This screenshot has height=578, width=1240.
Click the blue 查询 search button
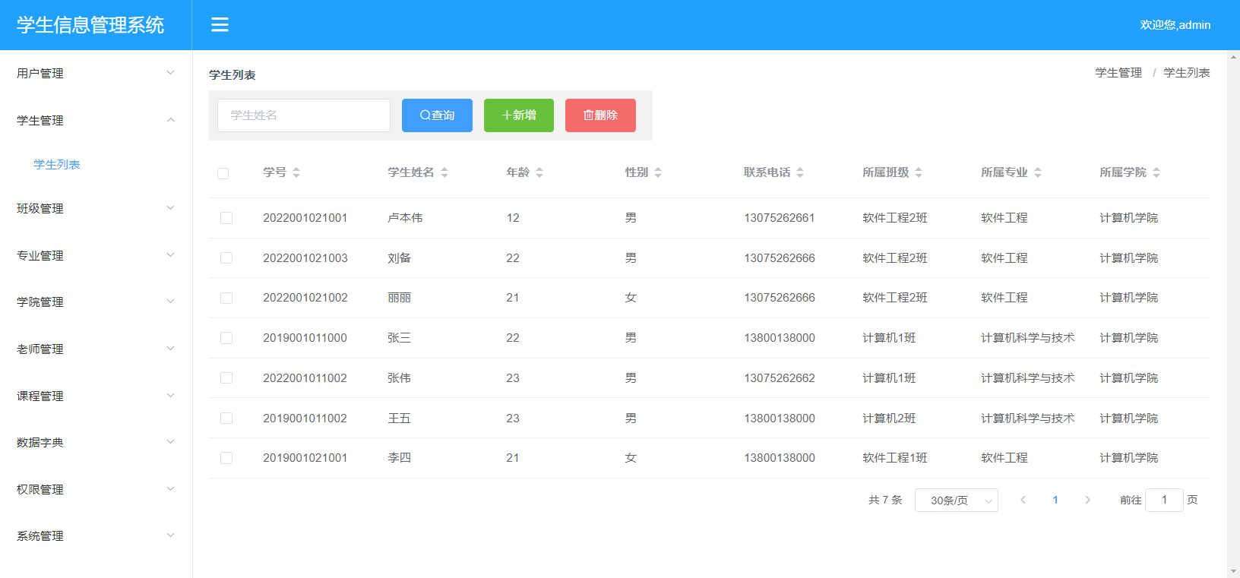(x=437, y=115)
